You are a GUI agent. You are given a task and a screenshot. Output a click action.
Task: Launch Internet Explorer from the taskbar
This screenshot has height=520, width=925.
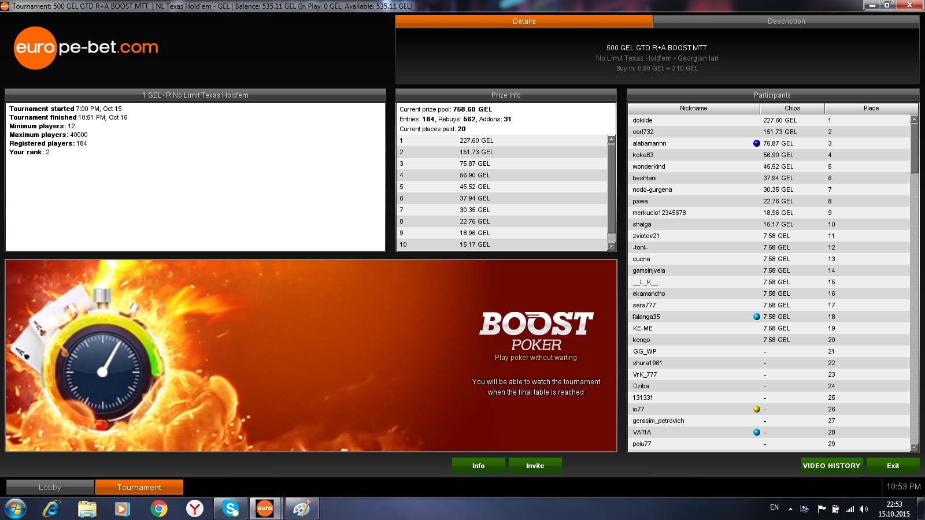coord(51,509)
